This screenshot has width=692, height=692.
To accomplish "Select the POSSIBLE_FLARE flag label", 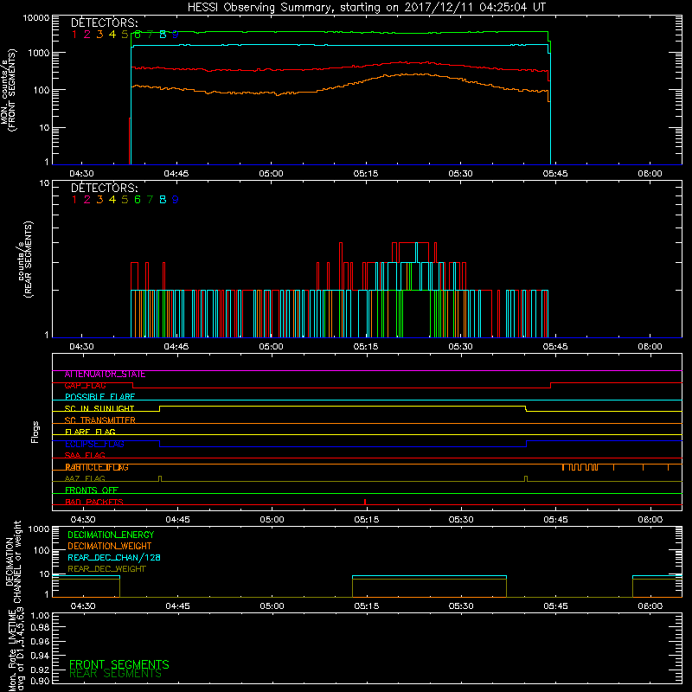I will click(99, 397).
